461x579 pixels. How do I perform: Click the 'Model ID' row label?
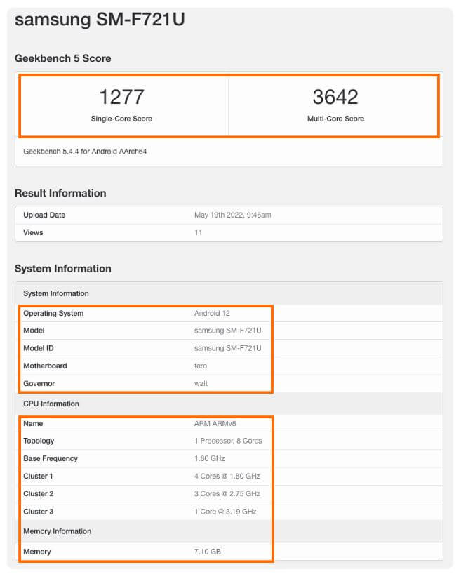point(39,348)
